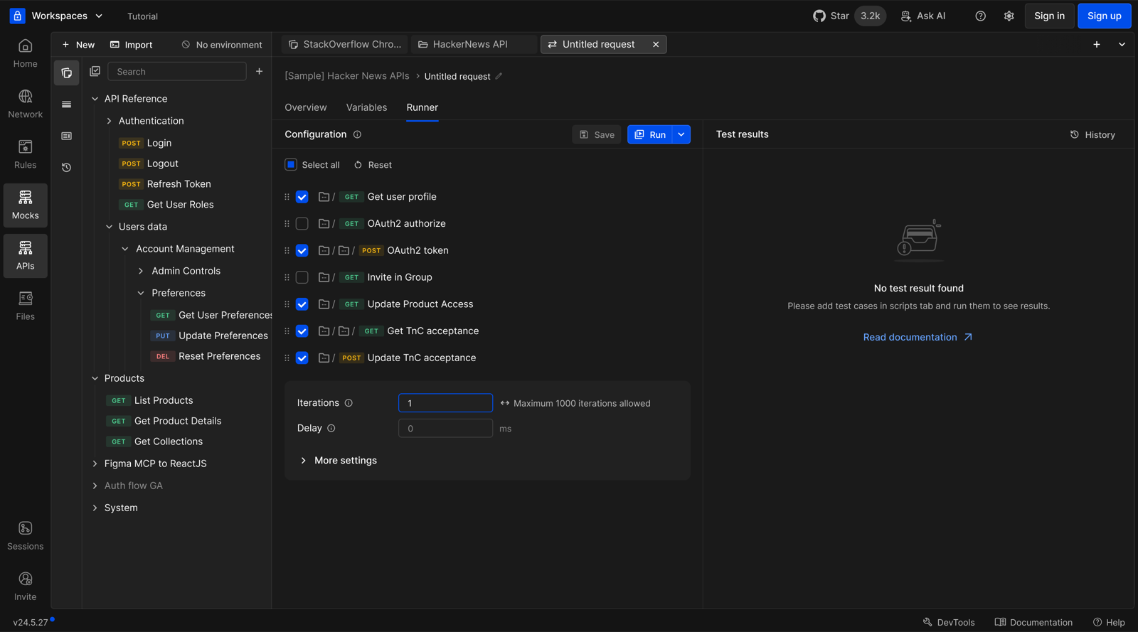The height and width of the screenshot is (632, 1138).
Task: Click the Sign in button
Action: [1049, 16]
